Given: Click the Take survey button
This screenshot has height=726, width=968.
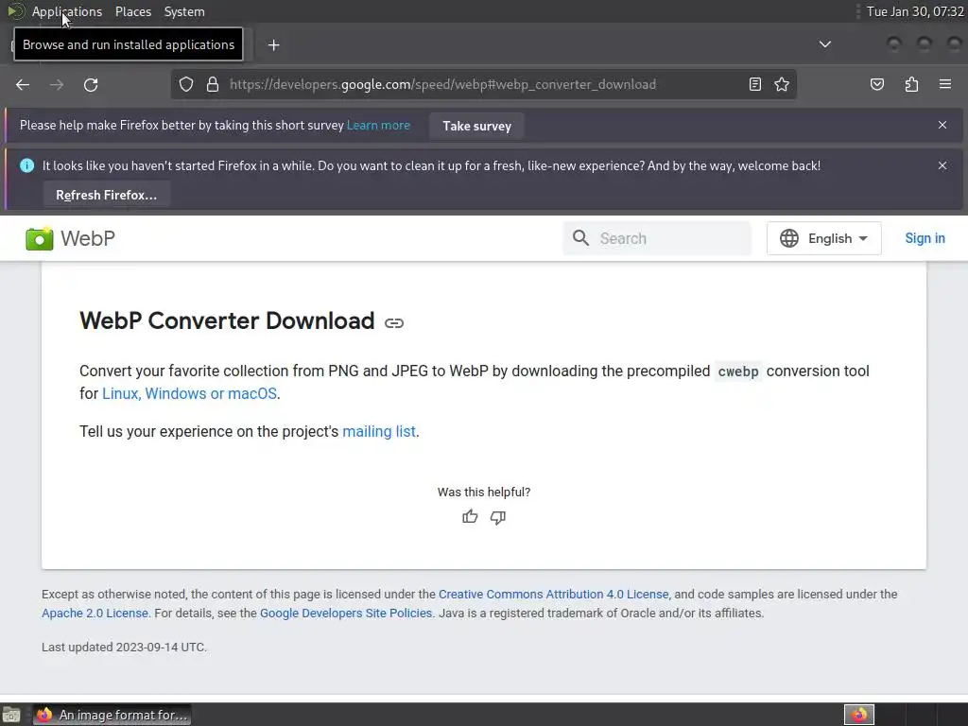Looking at the screenshot, I should (476, 126).
